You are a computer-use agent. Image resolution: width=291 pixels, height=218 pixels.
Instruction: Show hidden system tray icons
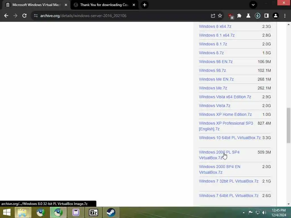(244, 213)
